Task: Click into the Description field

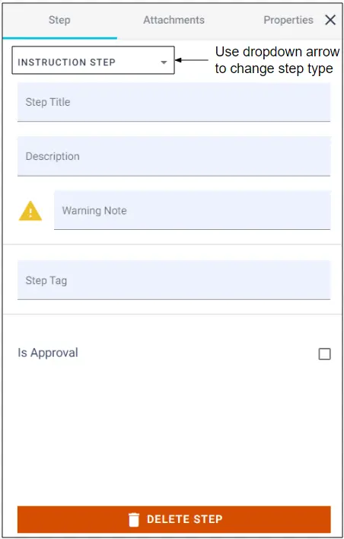Action: point(174,156)
